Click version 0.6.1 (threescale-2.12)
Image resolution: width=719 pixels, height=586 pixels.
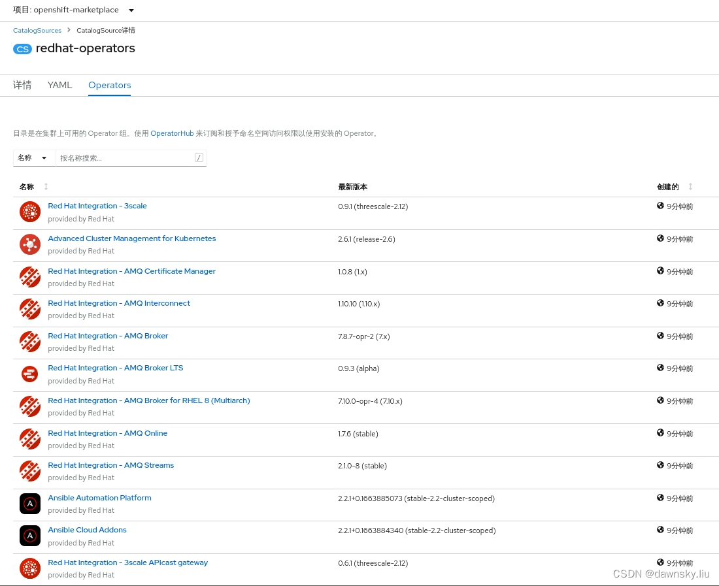373,563
